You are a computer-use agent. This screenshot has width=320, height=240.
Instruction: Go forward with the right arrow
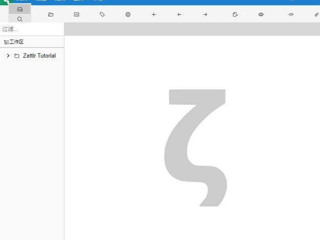[205, 14]
